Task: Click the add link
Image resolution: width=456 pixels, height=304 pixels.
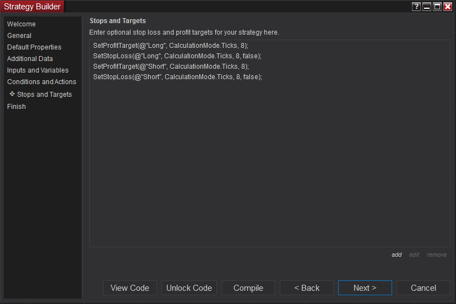Action: (x=397, y=255)
